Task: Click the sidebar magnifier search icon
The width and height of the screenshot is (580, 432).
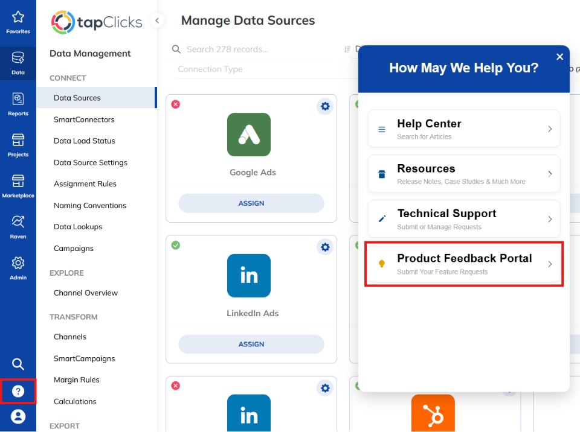Action: coord(18,364)
